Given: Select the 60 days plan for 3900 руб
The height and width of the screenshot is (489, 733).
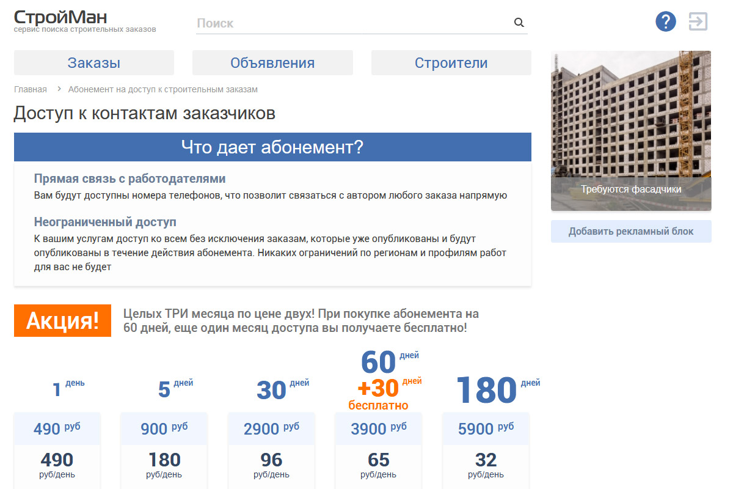Looking at the screenshot, I should (378, 429).
